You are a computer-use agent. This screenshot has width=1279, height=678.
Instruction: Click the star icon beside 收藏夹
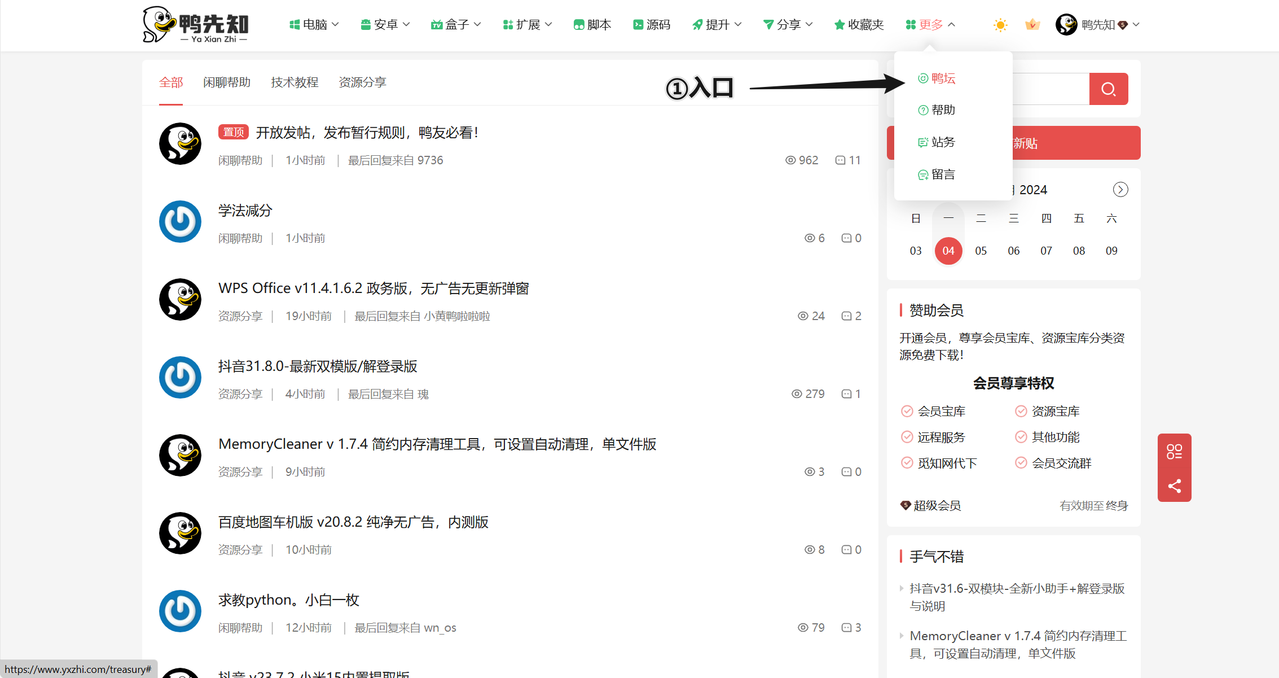pos(840,25)
